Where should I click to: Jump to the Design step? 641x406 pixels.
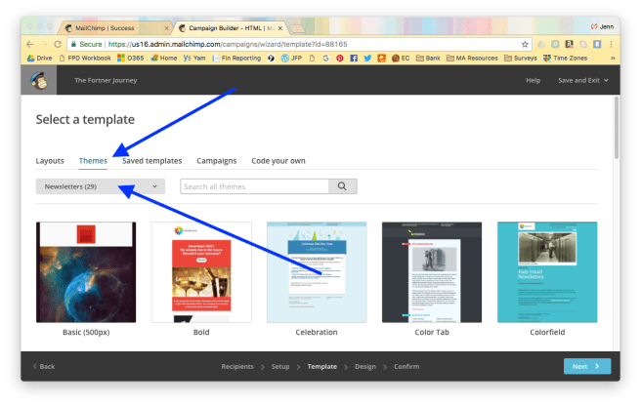pos(365,366)
